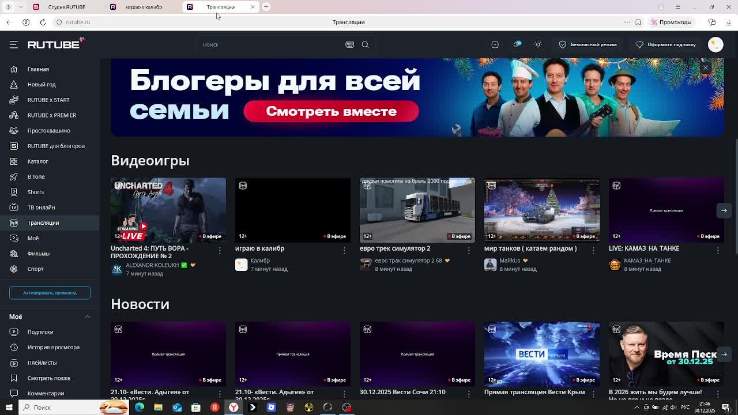Enable Безопасный режим
738x415 pixels.
(x=588, y=44)
